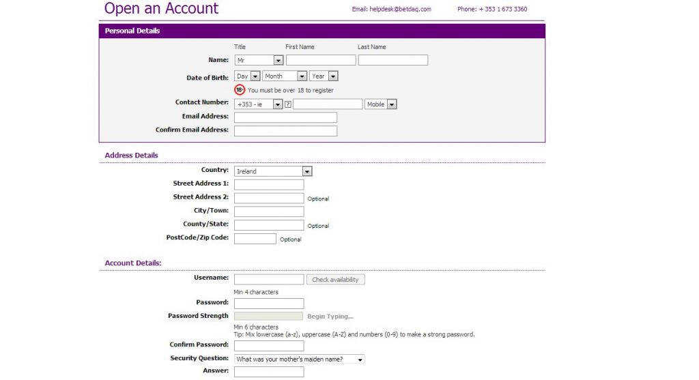
Task: Focus the Last Name text box
Action: pyautogui.click(x=393, y=60)
